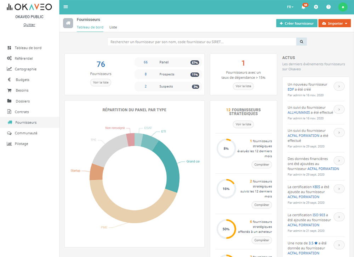Click the Pilotage bar chart icon
The width and height of the screenshot is (354, 257).
9,144
